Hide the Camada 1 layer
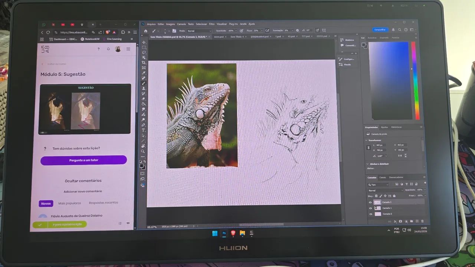475x267 pixels. (370, 208)
